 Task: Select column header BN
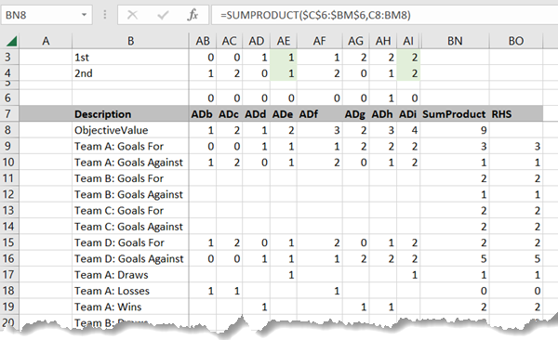[x=455, y=41]
